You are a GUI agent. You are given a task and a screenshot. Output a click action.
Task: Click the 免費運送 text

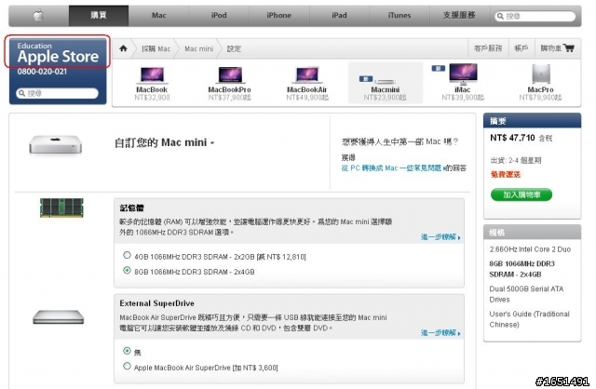(505, 174)
